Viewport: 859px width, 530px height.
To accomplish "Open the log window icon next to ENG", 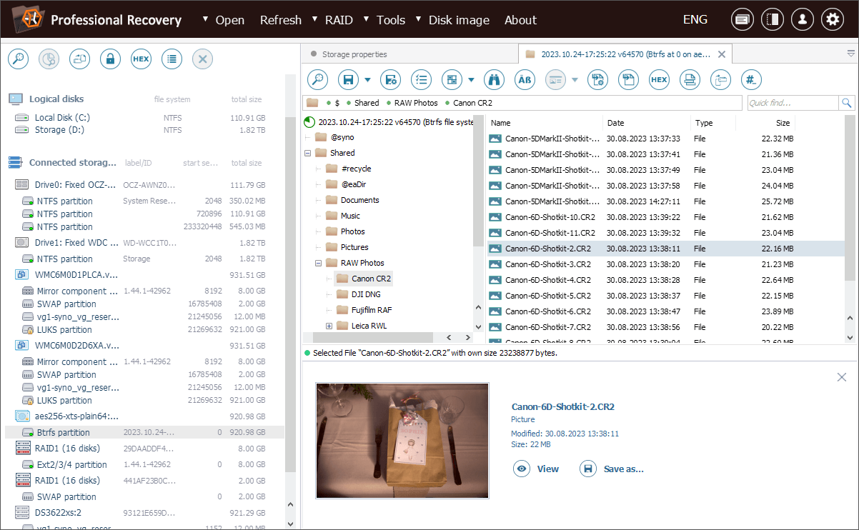I will [x=742, y=19].
